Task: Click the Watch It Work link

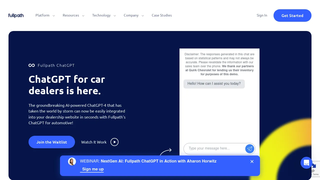Action: [94, 142]
